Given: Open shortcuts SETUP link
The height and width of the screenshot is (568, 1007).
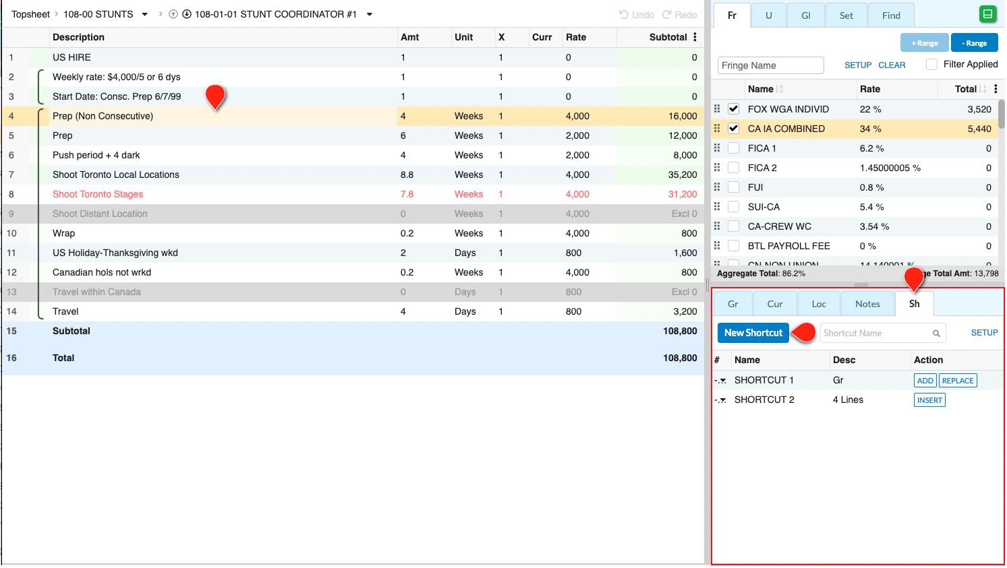Looking at the screenshot, I should click(x=984, y=333).
